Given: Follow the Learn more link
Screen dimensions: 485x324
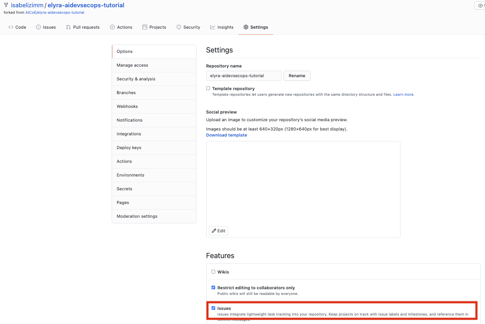Looking at the screenshot, I should (x=403, y=95).
